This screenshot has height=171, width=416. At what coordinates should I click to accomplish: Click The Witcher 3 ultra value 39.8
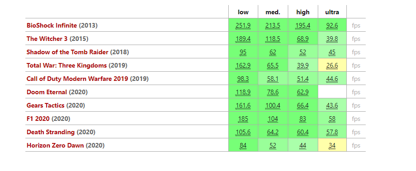click(x=332, y=39)
